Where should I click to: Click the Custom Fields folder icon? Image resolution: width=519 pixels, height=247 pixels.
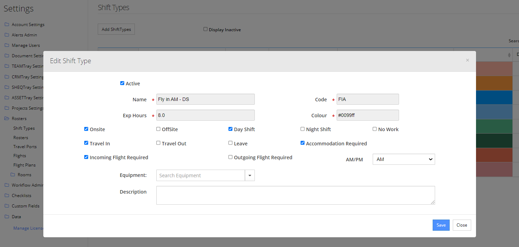(7, 206)
